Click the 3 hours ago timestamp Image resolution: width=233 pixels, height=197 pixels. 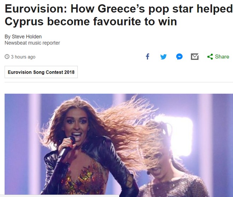click(x=23, y=57)
